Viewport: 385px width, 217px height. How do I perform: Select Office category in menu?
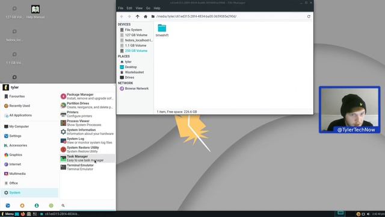pyautogui.click(x=29, y=183)
